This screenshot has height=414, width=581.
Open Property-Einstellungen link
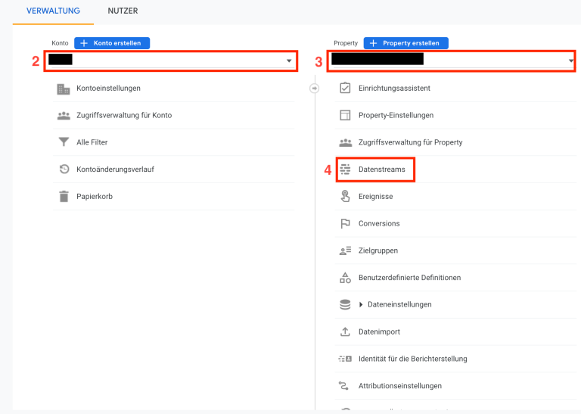(x=396, y=116)
